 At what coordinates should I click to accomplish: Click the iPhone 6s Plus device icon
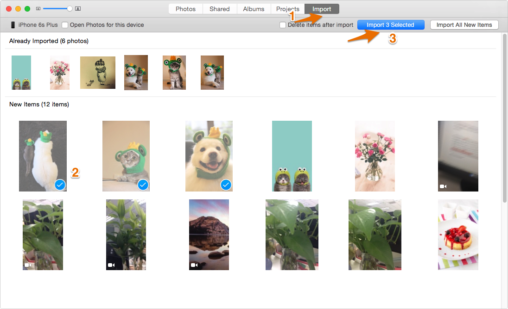pyautogui.click(x=13, y=25)
